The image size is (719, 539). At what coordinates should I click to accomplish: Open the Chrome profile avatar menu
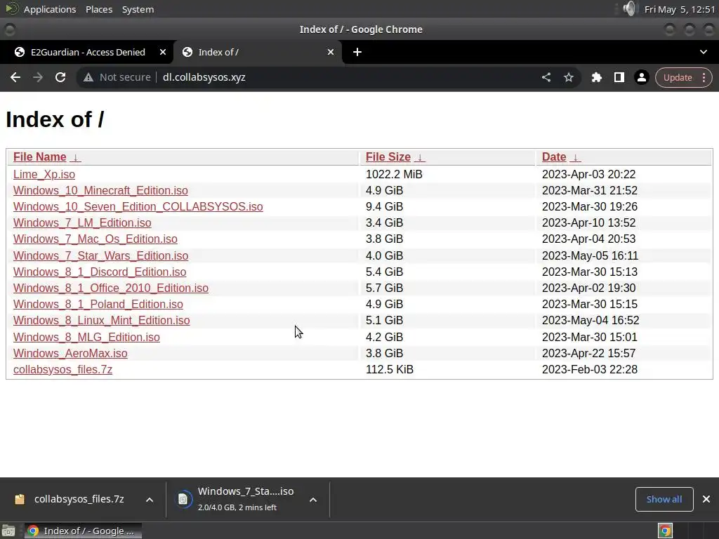pyautogui.click(x=642, y=77)
